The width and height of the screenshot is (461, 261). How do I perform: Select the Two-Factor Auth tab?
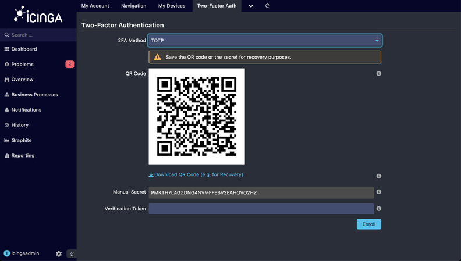pyautogui.click(x=217, y=6)
